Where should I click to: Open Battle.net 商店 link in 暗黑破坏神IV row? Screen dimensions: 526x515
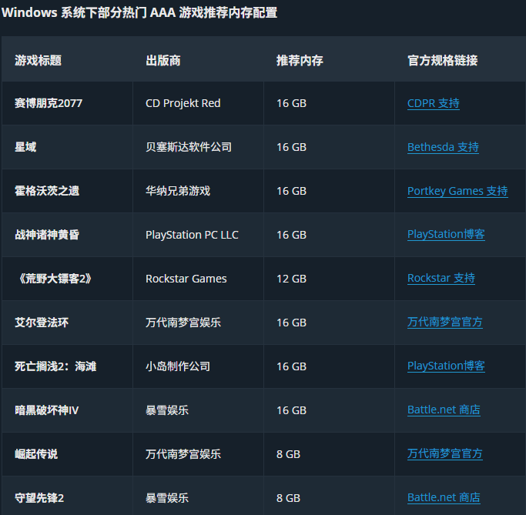pyautogui.click(x=444, y=410)
